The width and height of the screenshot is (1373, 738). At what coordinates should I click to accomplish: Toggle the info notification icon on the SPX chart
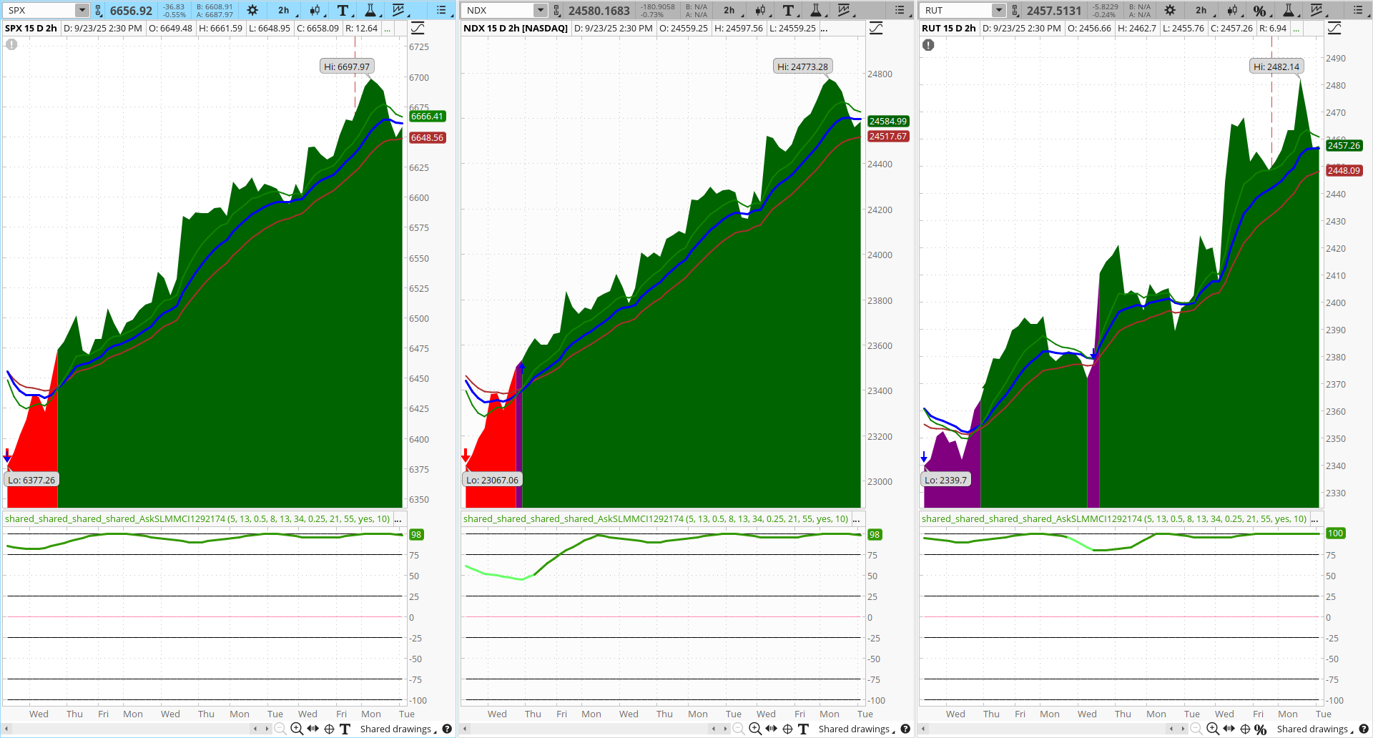coord(11,44)
